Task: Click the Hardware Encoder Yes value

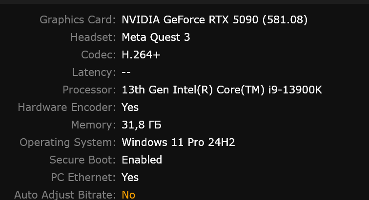Action: tap(130, 107)
